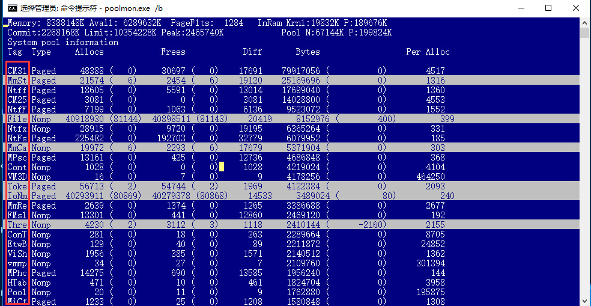Click the EtwB tag entry

click(x=17, y=244)
